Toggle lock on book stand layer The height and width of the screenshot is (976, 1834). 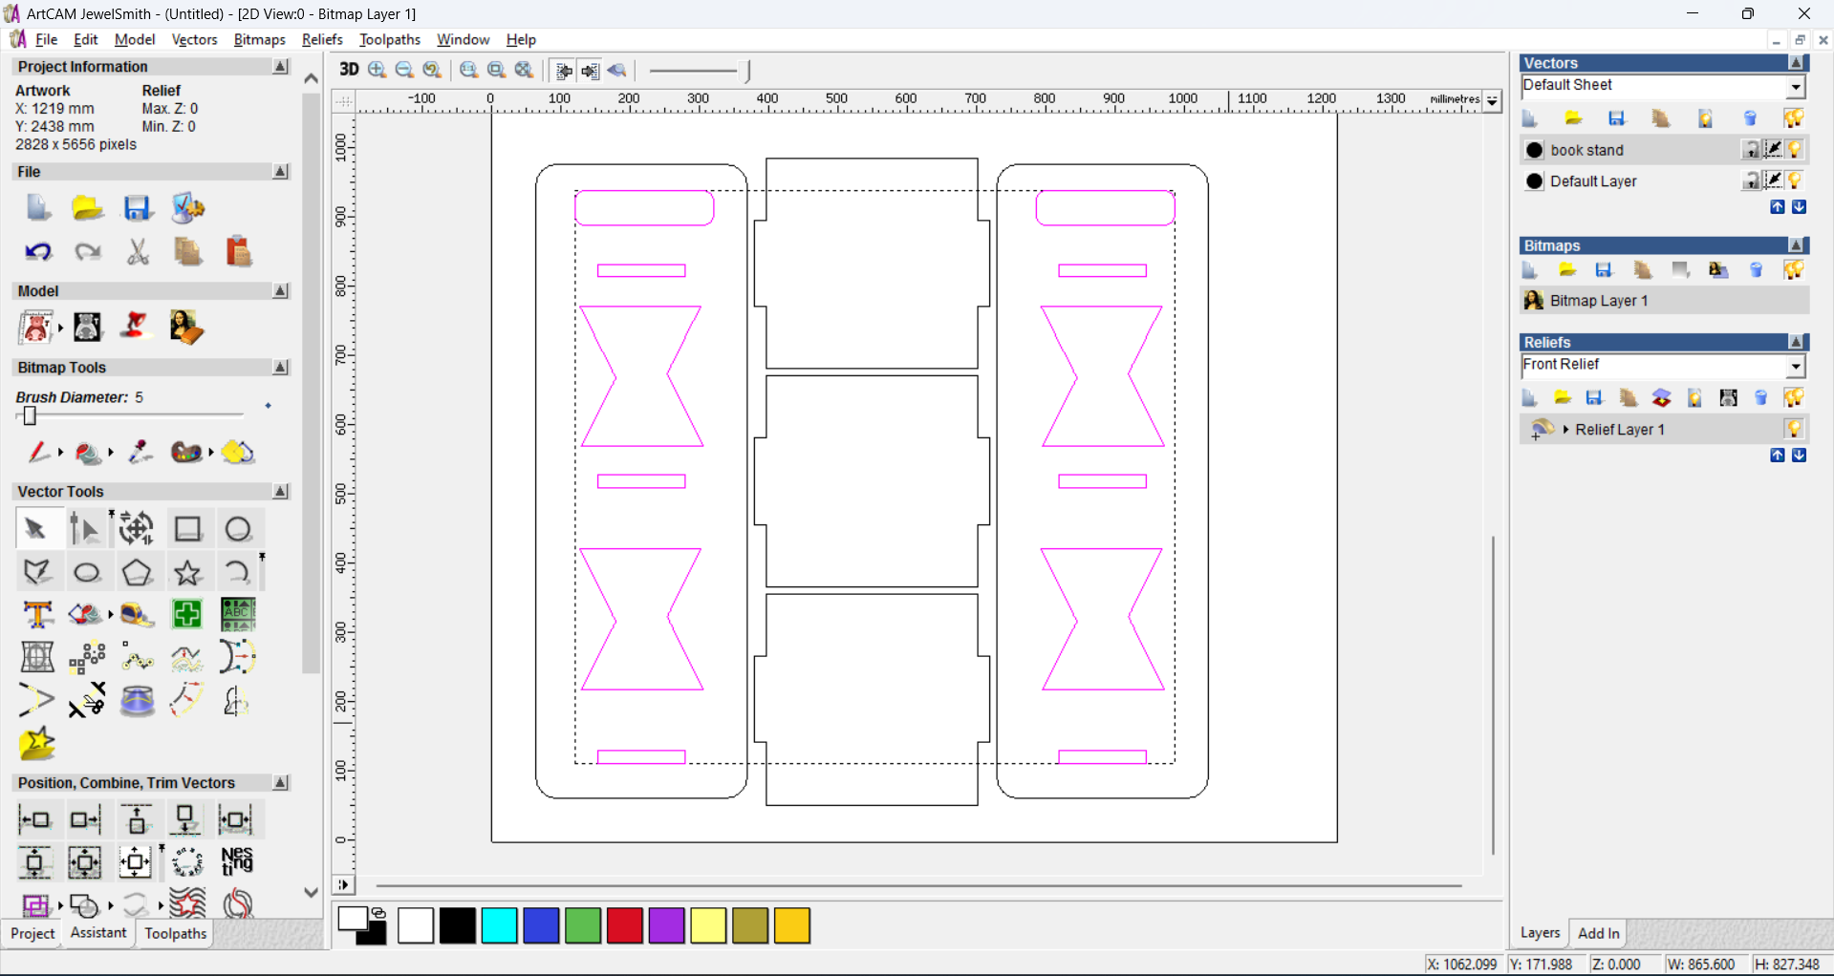tap(1751, 150)
